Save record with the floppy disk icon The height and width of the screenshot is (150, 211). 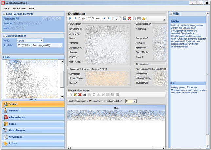click(x=125, y=18)
